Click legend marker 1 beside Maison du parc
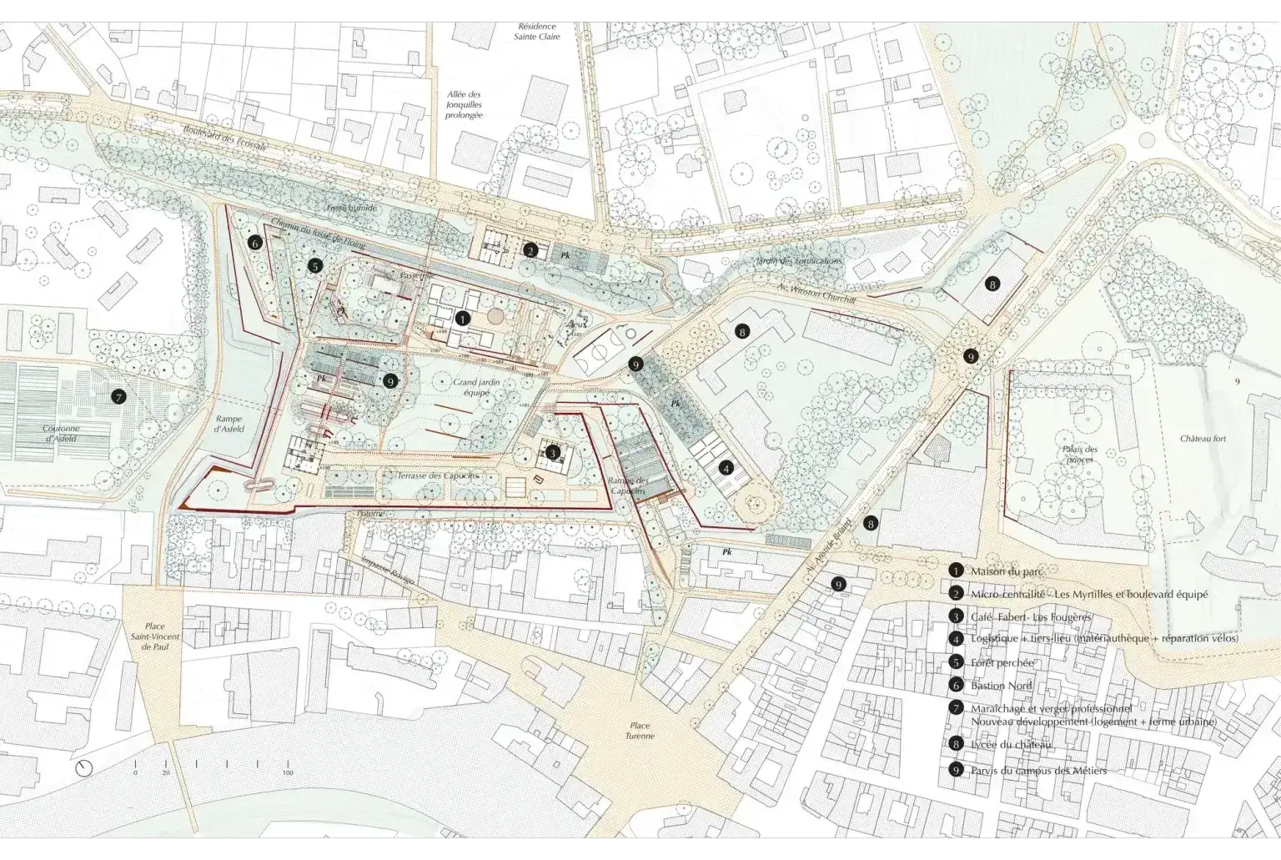Screen dimensions: 1281x860 pos(956,571)
